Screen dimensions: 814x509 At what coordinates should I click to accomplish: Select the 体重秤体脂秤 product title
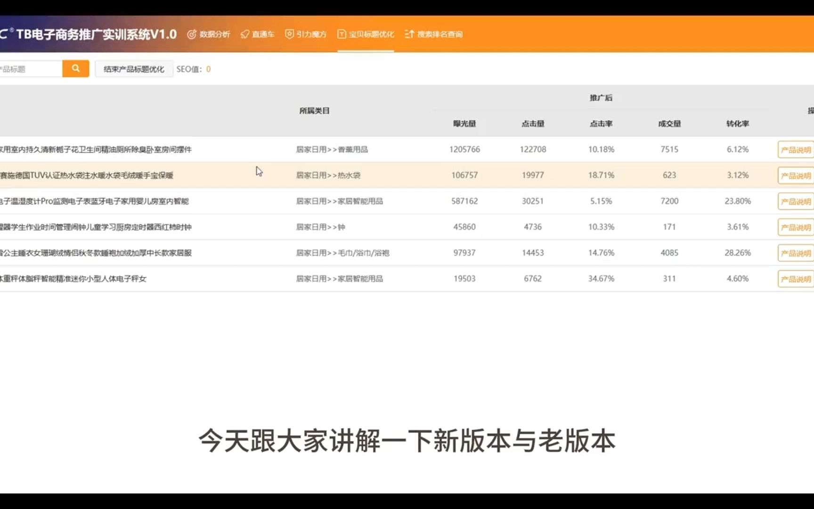pos(73,279)
